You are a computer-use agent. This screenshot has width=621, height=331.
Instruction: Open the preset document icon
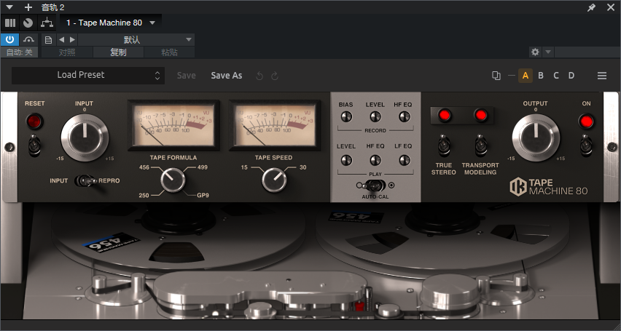[x=48, y=39]
